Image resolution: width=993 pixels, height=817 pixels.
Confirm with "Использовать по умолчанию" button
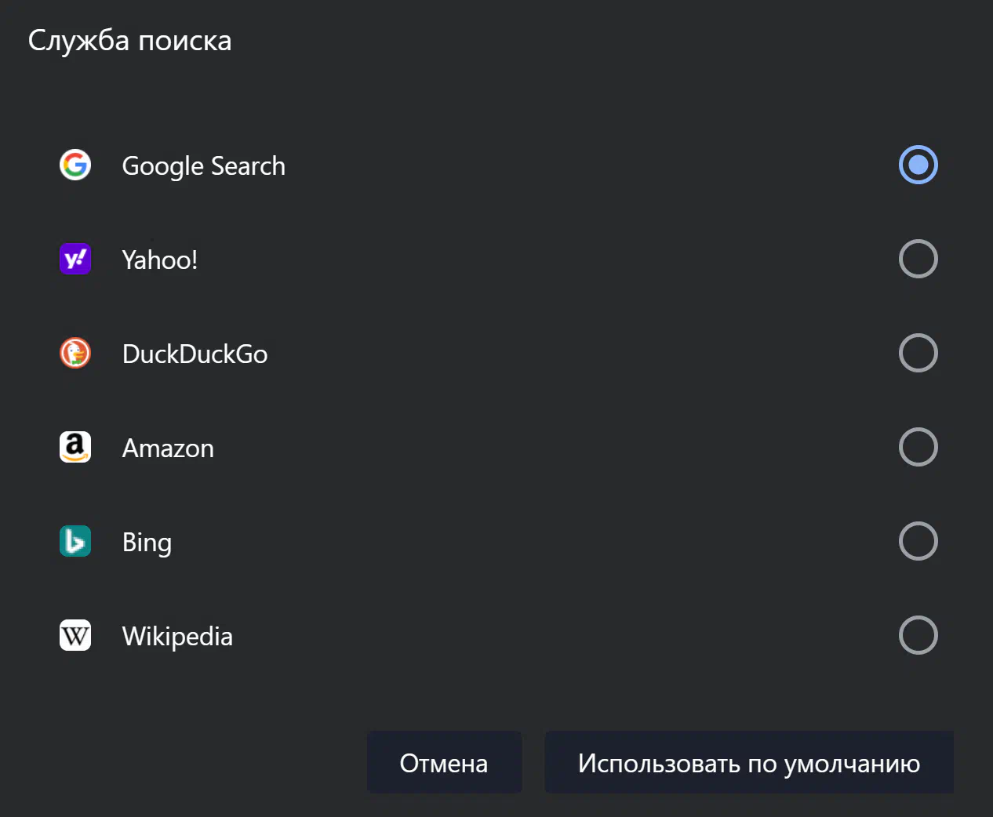click(x=749, y=762)
